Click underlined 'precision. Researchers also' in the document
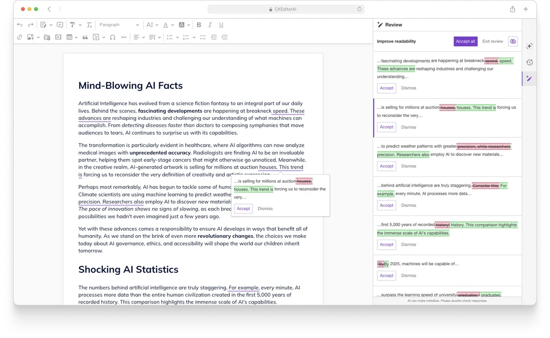550x338 pixels. tap(111, 202)
